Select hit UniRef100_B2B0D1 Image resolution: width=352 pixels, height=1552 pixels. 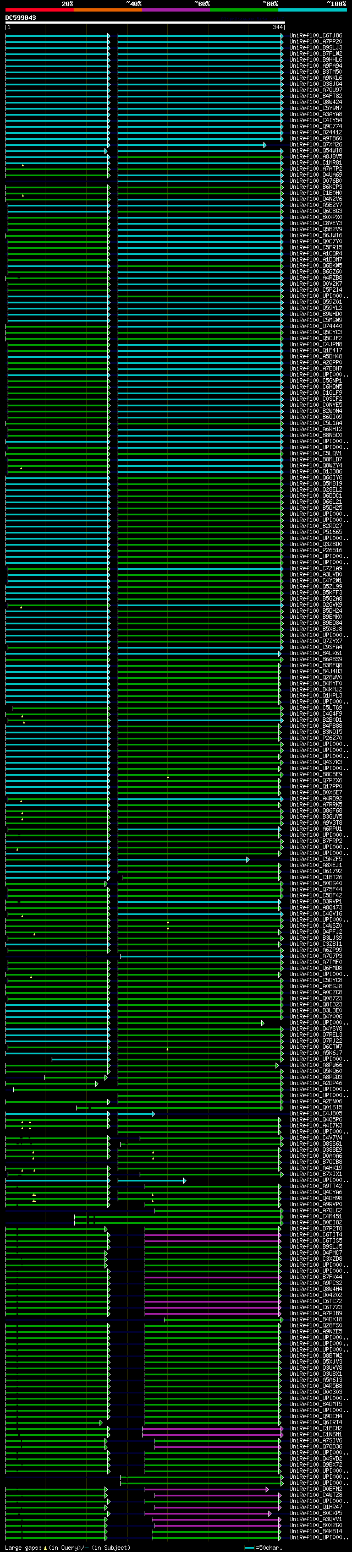(x=316, y=720)
